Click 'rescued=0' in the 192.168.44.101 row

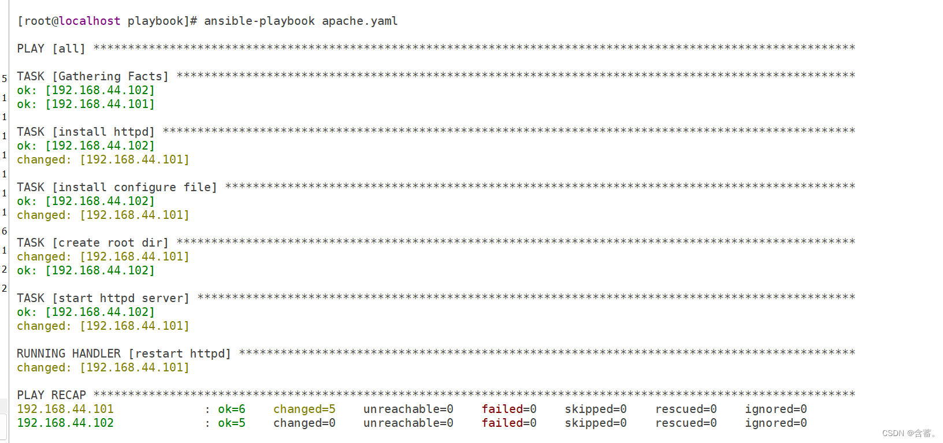(686, 409)
